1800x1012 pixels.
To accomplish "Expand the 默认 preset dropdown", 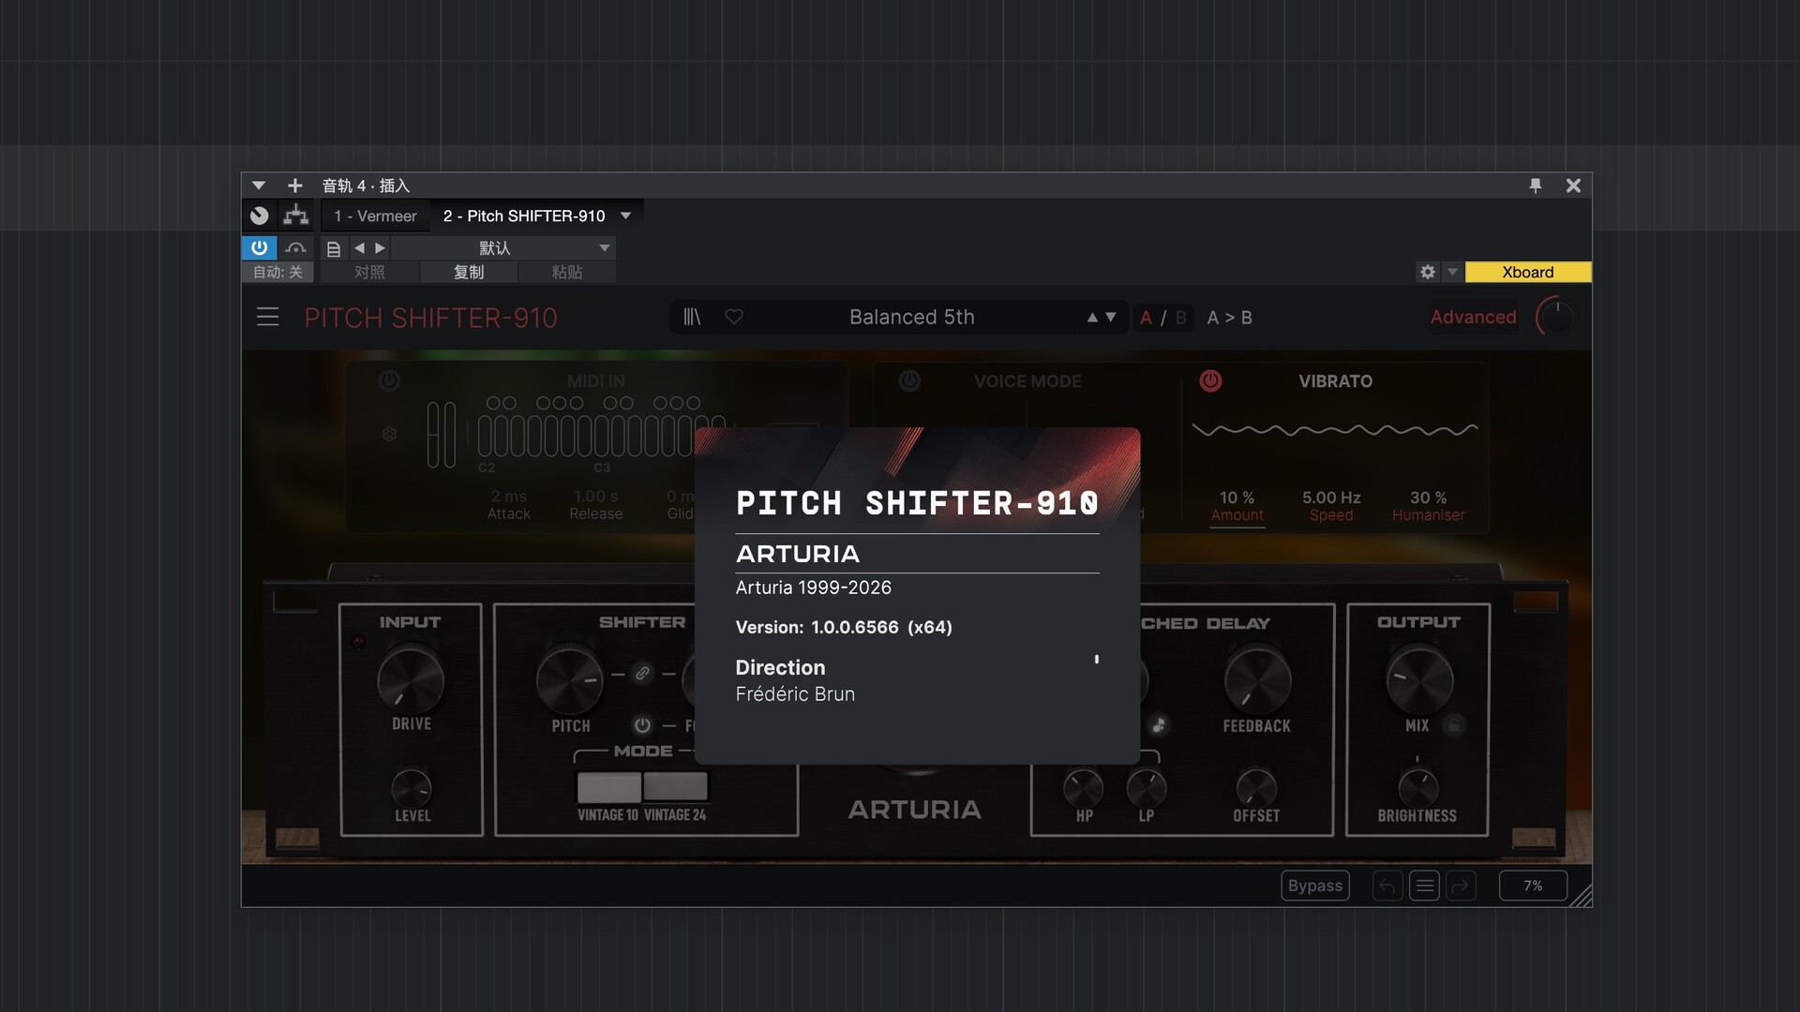I will pos(605,248).
